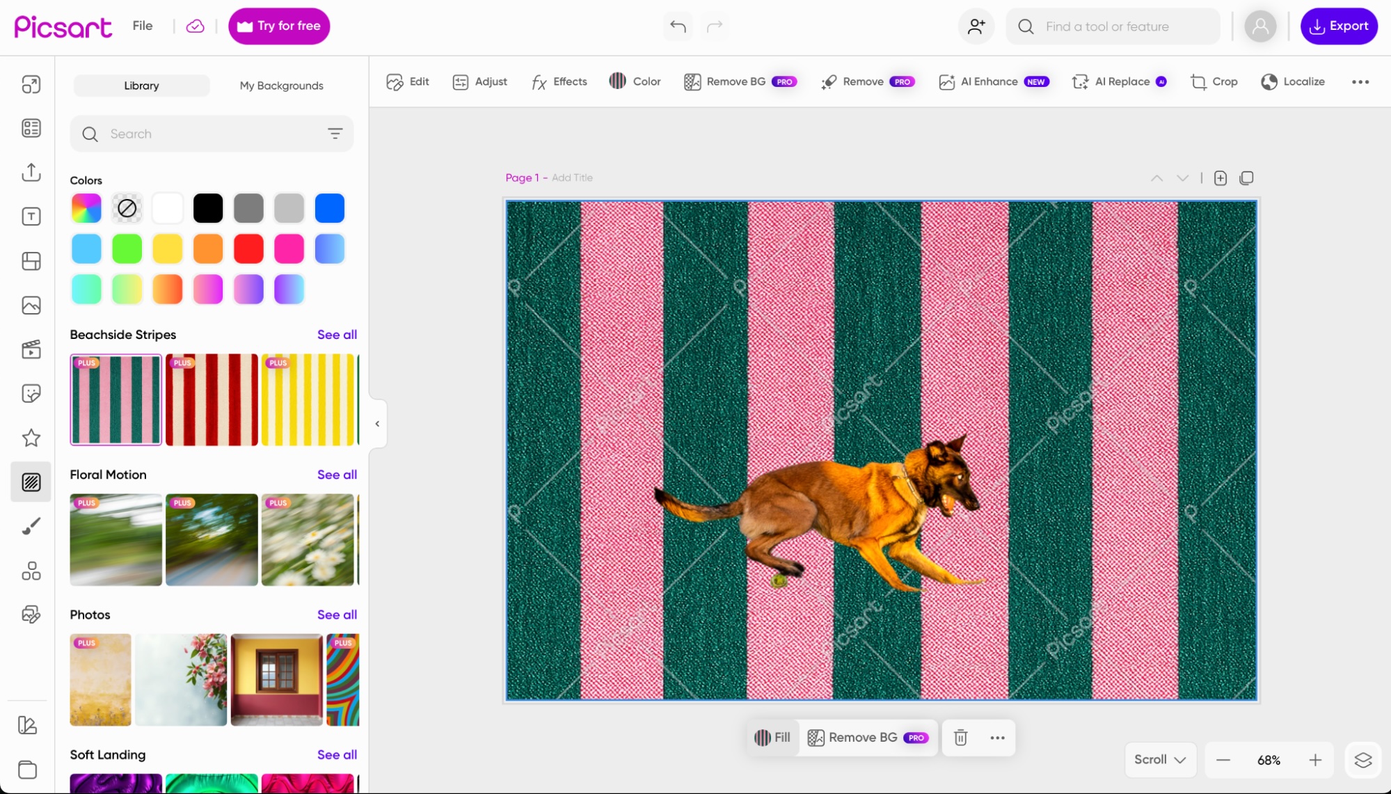Open the Stickers icon in sidebar
Image resolution: width=1391 pixels, height=794 pixels.
31,393
